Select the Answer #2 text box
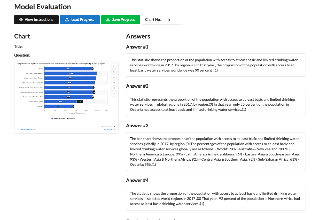This screenshot has width=319, height=220. click(215, 104)
